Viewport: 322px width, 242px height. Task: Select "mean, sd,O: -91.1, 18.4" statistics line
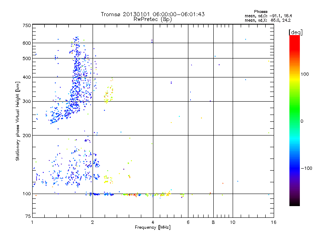268,16
